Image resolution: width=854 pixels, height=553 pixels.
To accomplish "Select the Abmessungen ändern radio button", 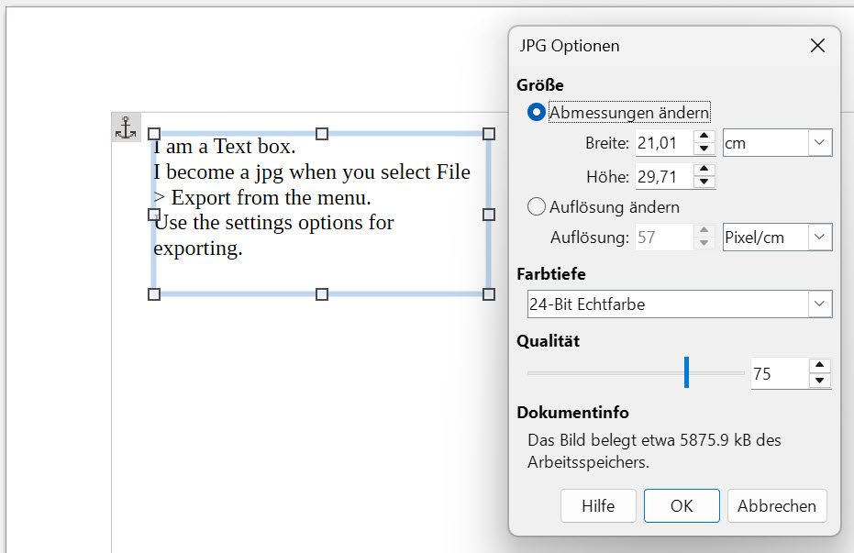I will (538, 113).
